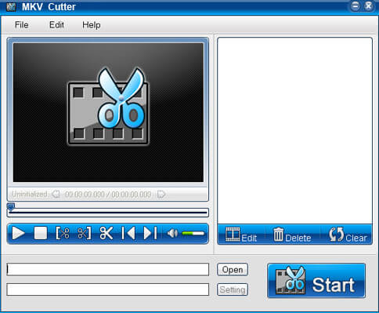Jump to previous frame with skip-back icon
This screenshot has height=313, width=379.
tap(128, 233)
